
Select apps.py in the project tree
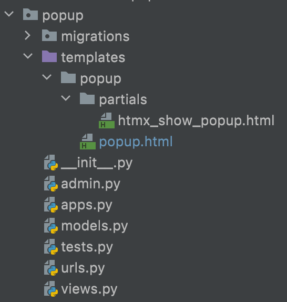tap(87, 205)
